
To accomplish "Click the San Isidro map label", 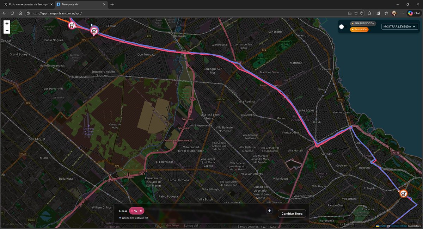I will pyautogui.click(x=276, y=32).
